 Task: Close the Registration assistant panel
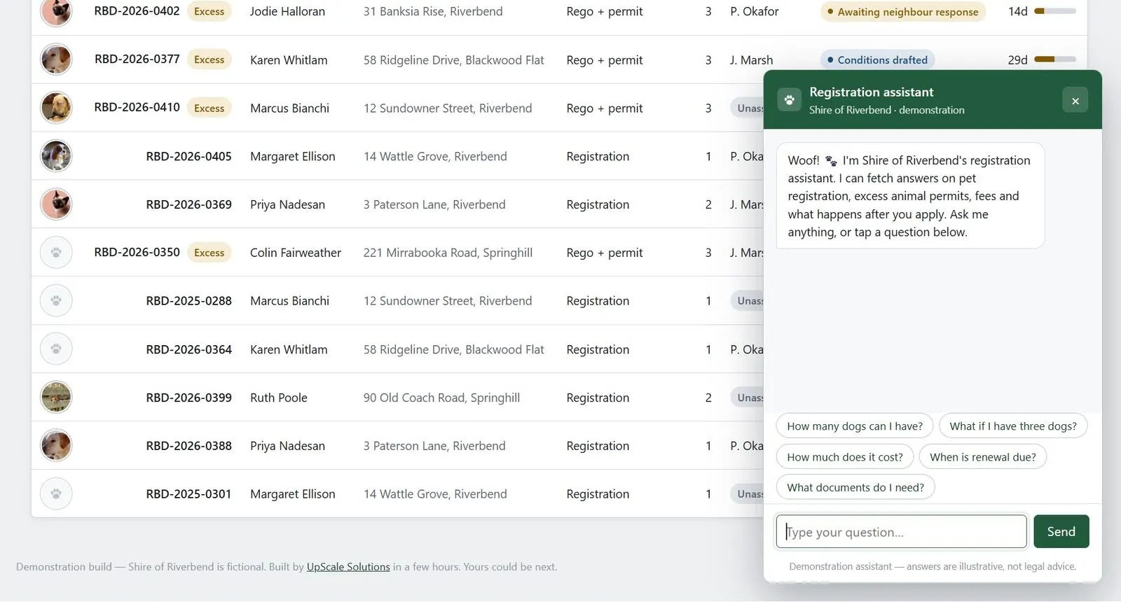point(1075,100)
